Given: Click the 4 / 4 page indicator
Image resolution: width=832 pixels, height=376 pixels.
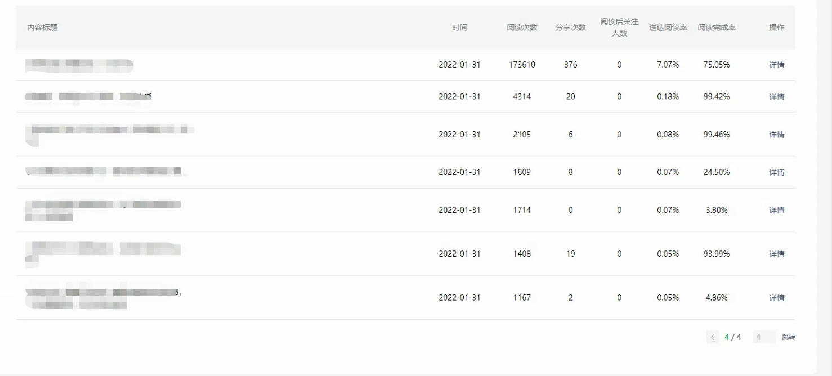Looking at the screenshot, I should coord(732,337).
